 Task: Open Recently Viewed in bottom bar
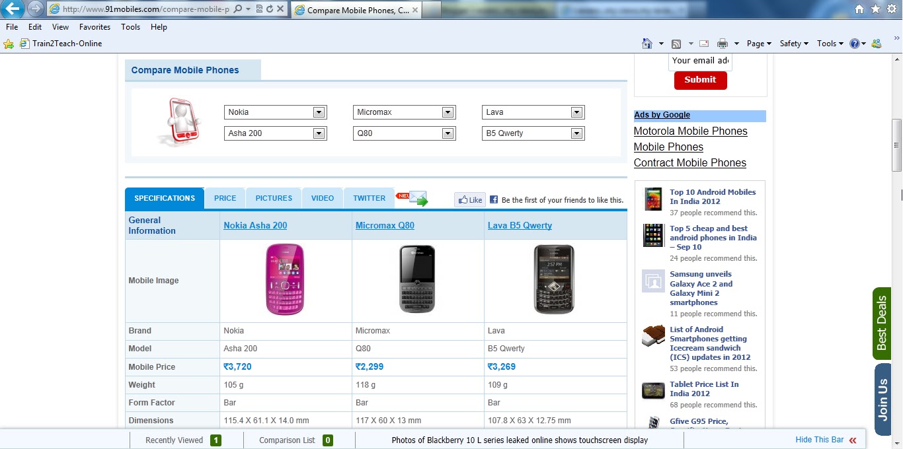click(183, 440)
